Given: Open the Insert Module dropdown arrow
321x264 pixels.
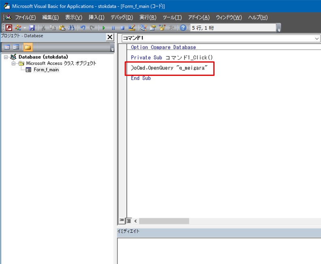Looking at the screenshot, I should [25, 28].
